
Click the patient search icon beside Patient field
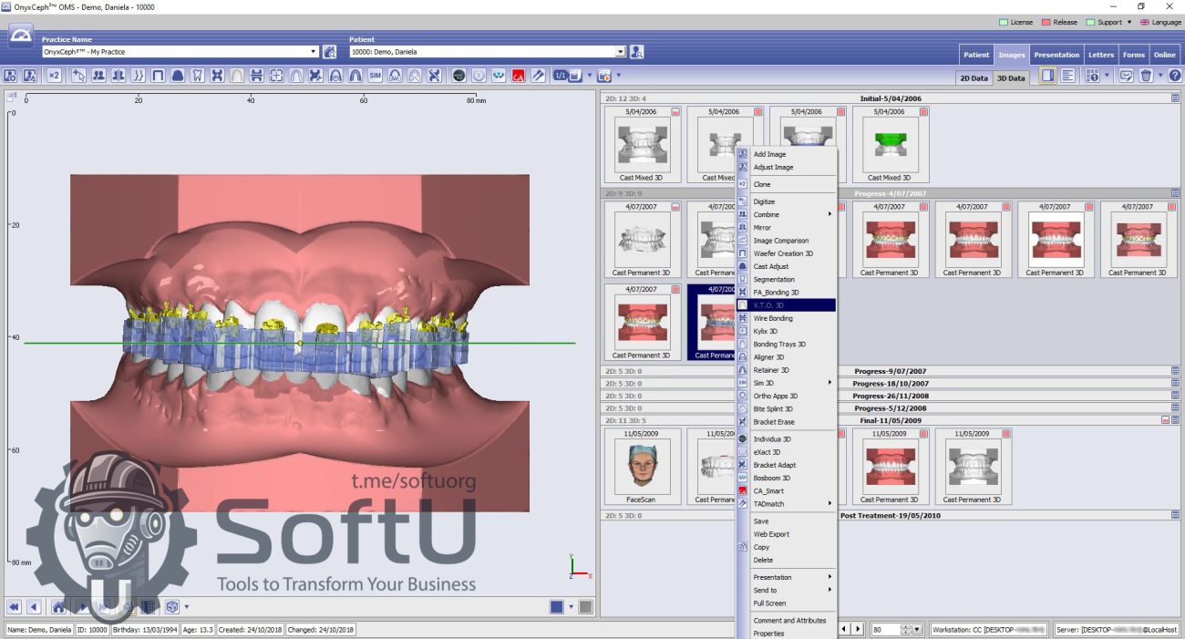click(636, 52)
